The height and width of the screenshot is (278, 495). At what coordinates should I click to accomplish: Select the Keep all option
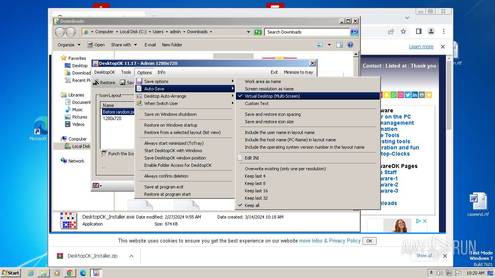(308, 205)
